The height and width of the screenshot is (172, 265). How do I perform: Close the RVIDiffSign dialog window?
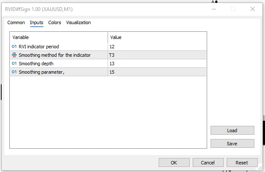click(253, 9)
